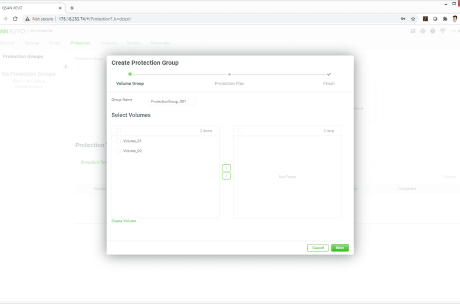Tick select-all checkbox in 0 item list

240,131
